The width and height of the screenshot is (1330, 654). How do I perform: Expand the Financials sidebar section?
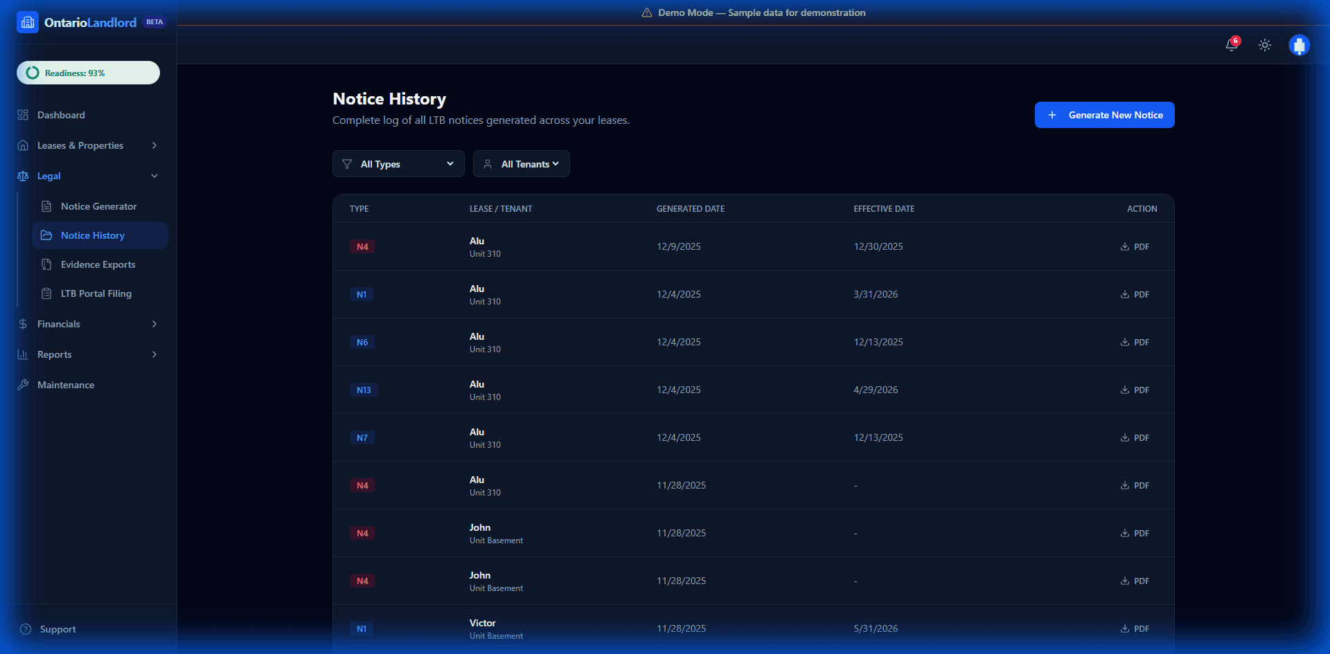click(154, 324)
